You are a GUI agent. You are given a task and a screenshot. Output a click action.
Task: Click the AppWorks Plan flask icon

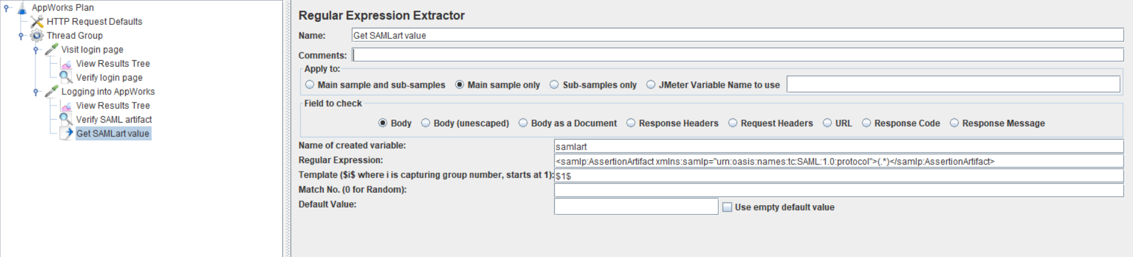(22, 8)
